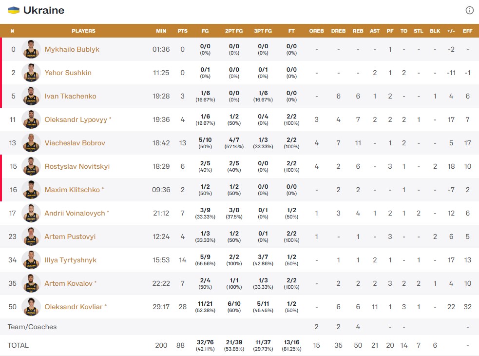Screen dimensions: 479x356
Task: Open Yehor Sushkin player page
Action: [x=68, y=73]
